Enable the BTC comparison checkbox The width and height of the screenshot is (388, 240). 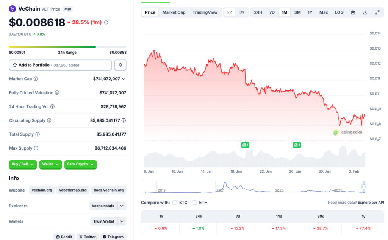tap(174, 202)
